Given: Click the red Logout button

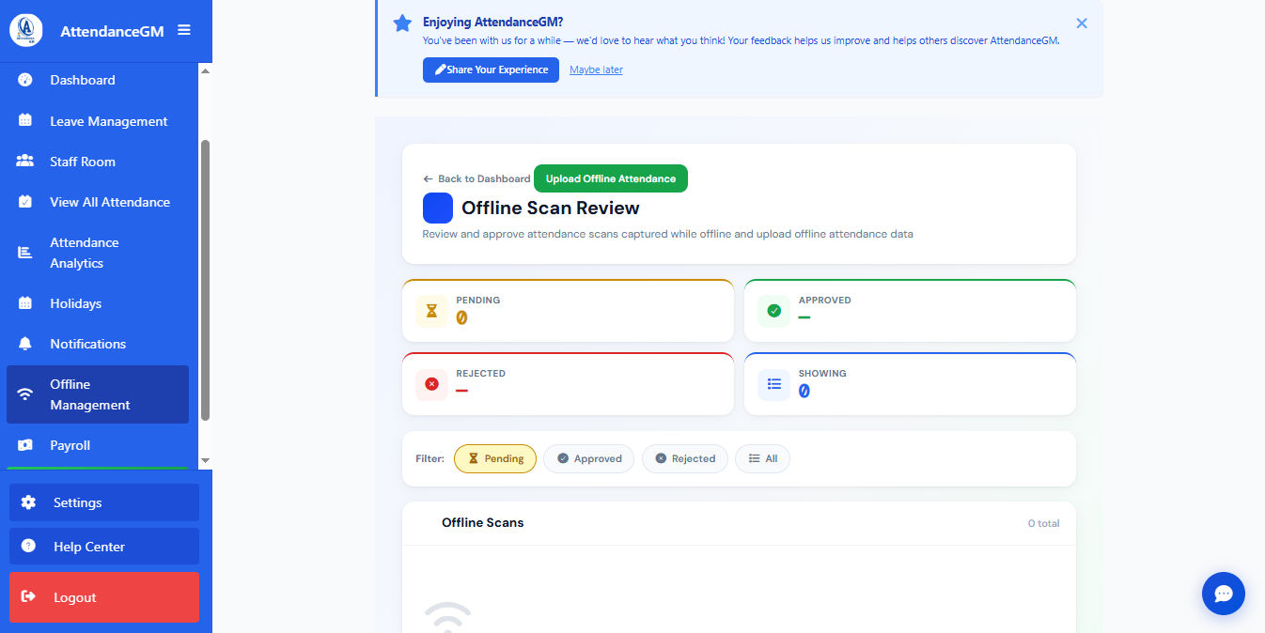Looking at the screenshot, I should tap(104, 597).
